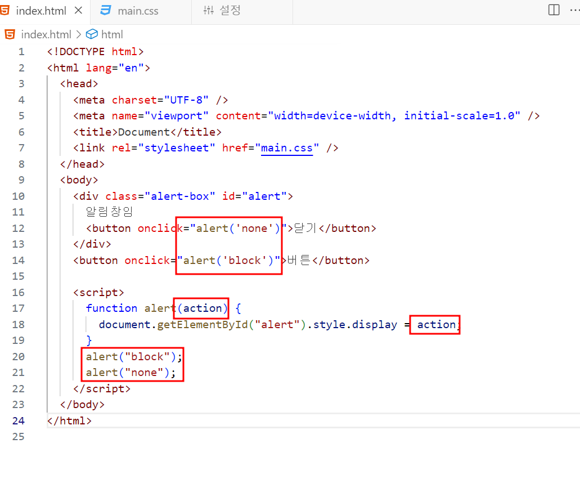Screen dimensions: 580x479
Task: Click "UTF-8" charset value
Action: 186,100
